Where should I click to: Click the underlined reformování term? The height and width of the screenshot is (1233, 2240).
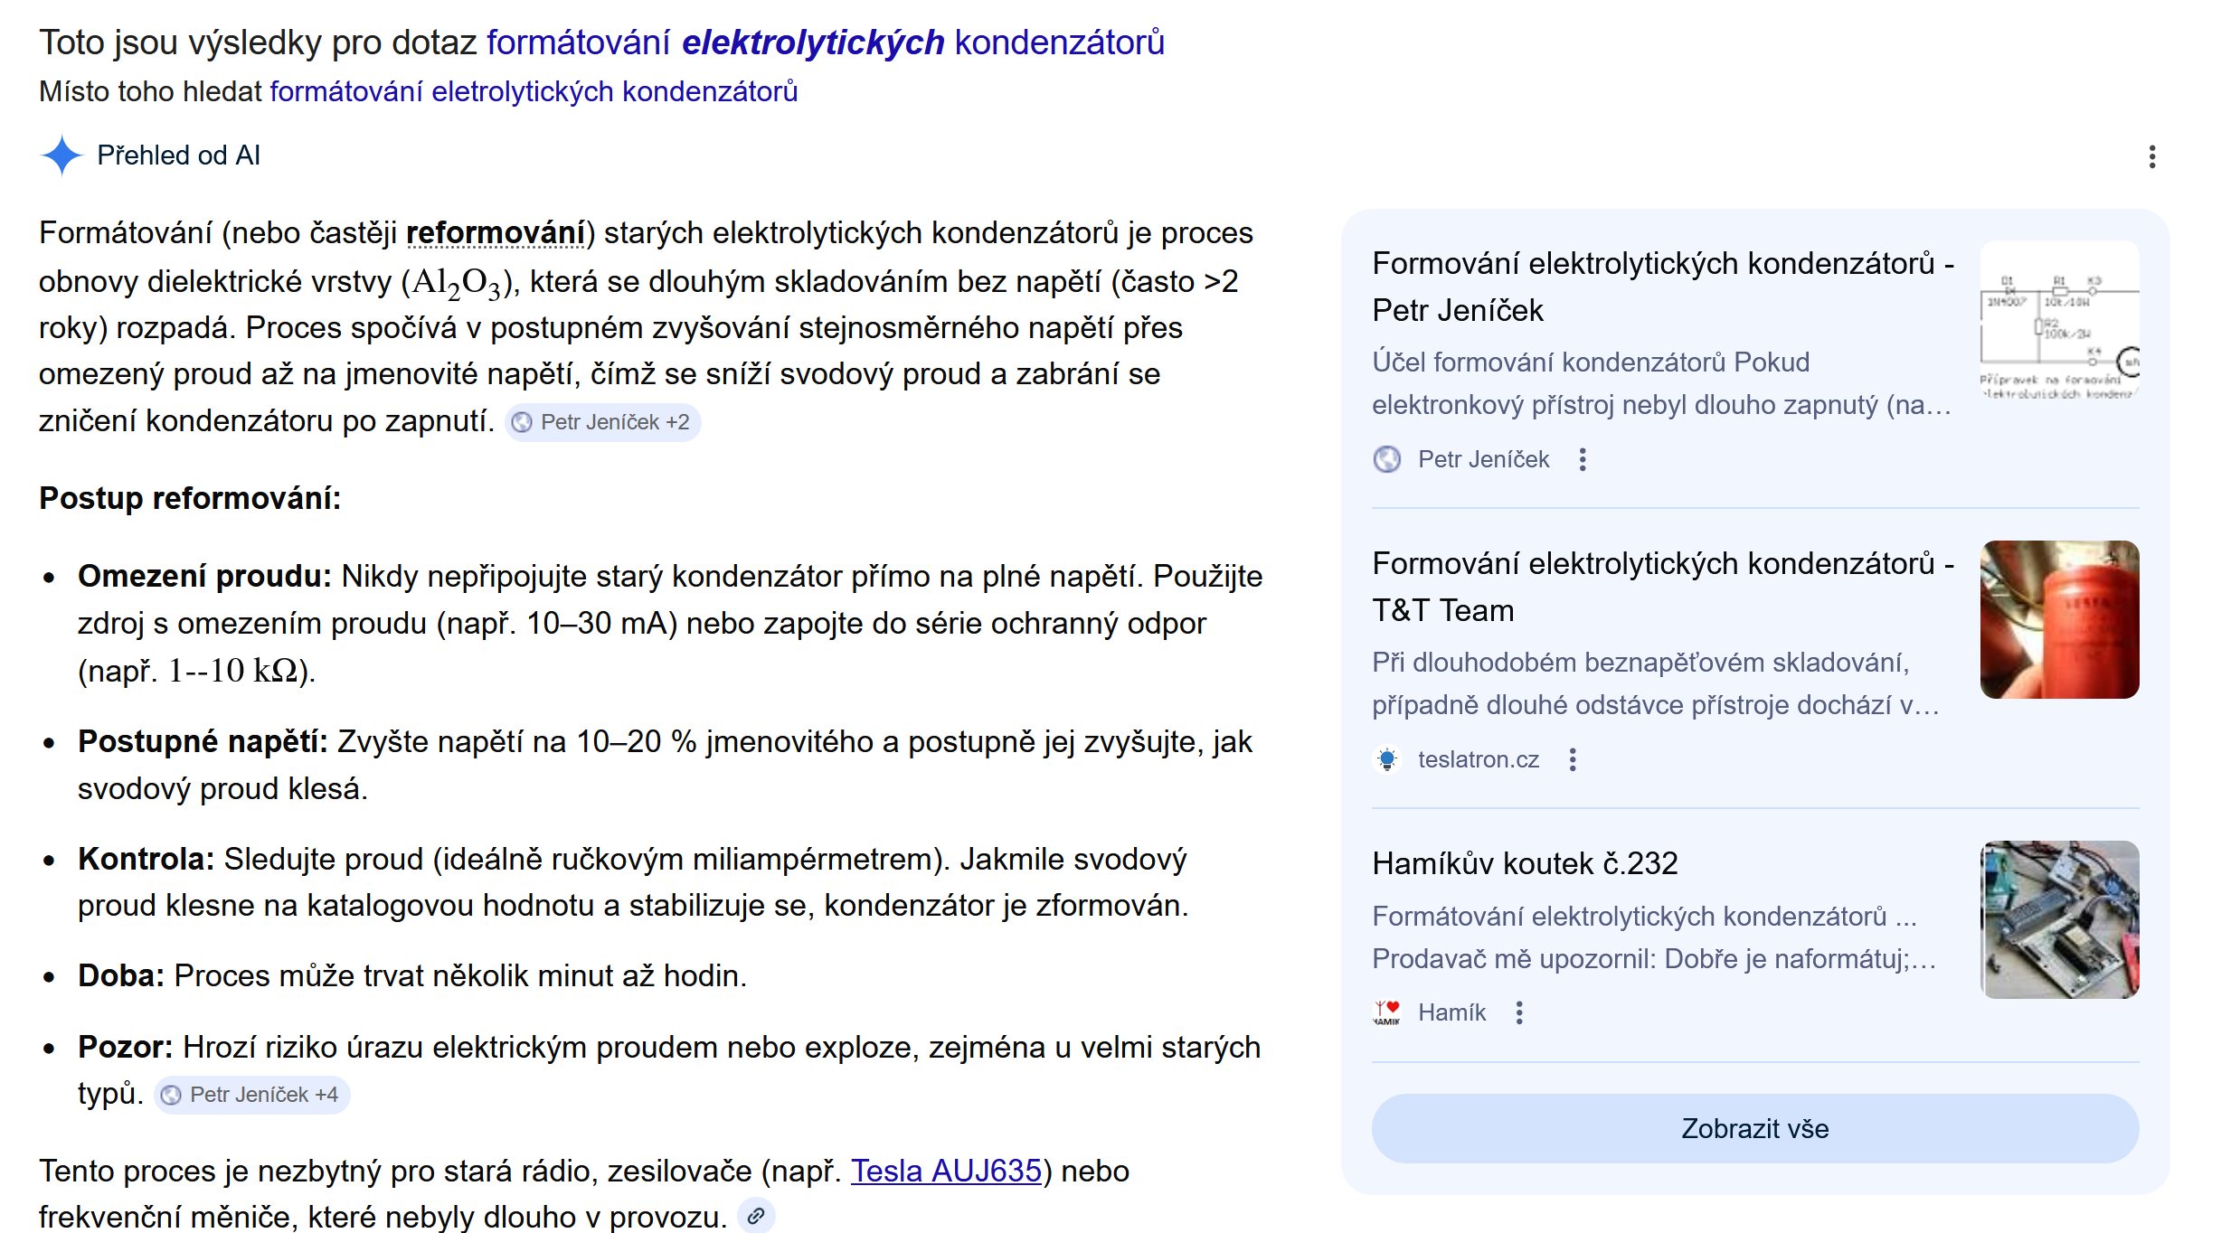[x=496, y=233]
